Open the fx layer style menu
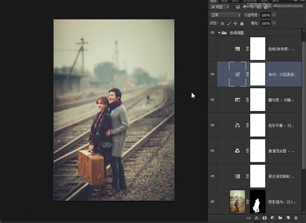Image resolution: width=306 pixels, height=223 pixels. point(257,218)
